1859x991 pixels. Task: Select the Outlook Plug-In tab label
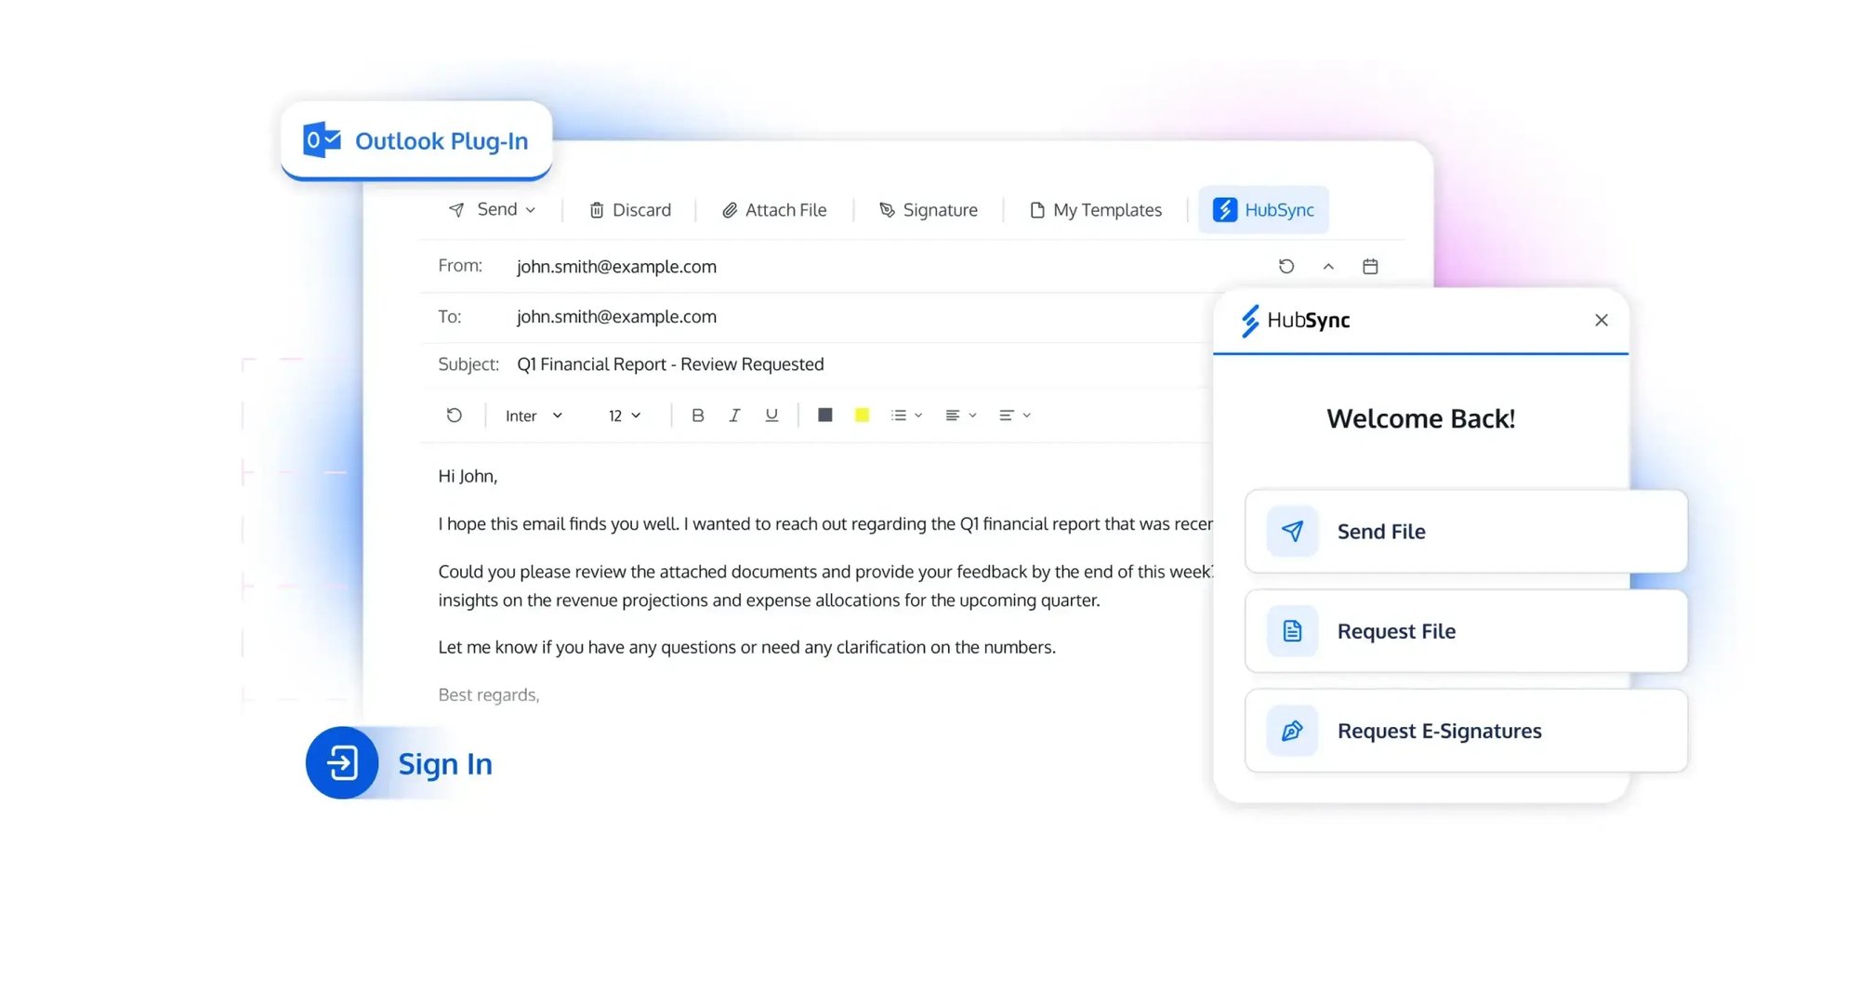click(415, 140)
